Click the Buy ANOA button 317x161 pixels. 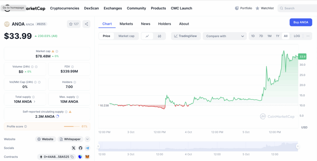click(301, 22)
